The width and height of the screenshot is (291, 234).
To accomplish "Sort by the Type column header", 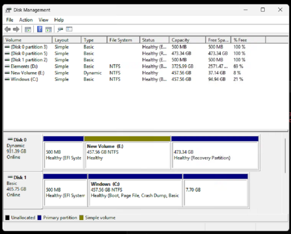I will (94, 40).
